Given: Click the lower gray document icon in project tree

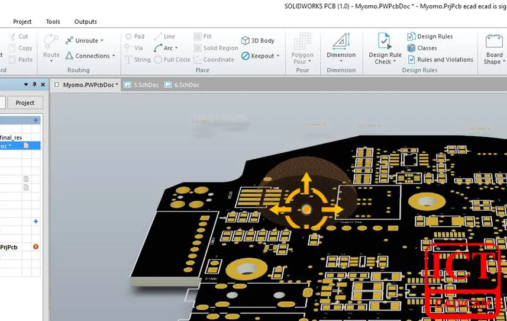Looking at the screenshot, I should tap(26, 187).
